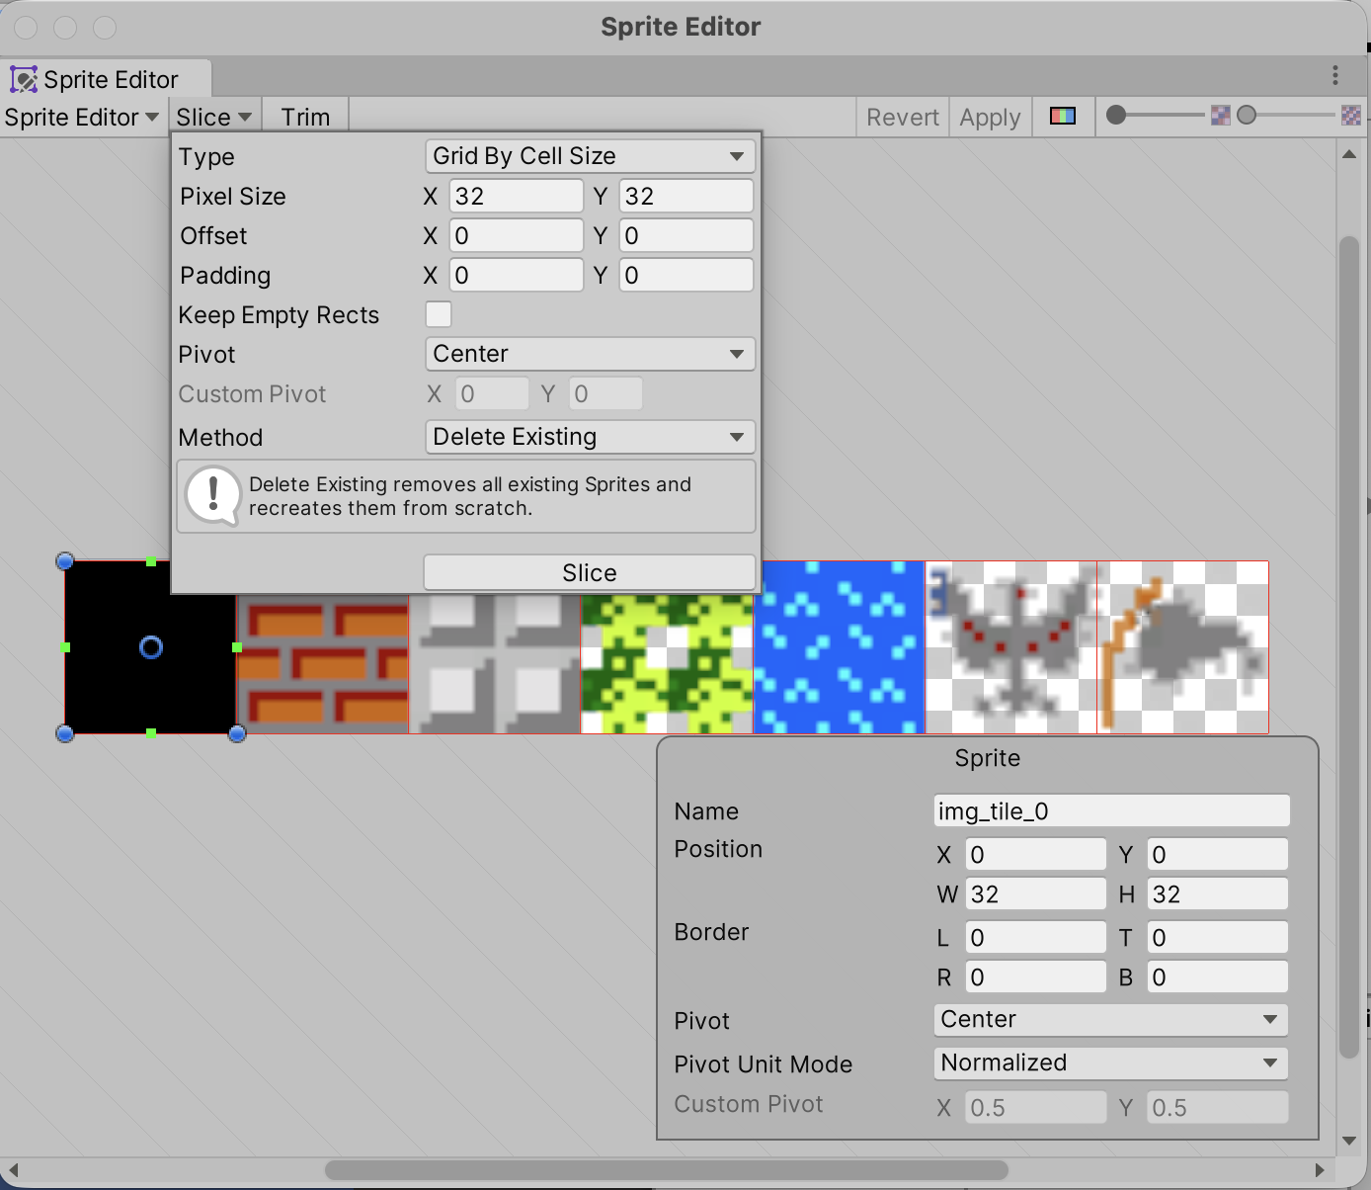Click the Position X field
The width and height of the screenshot is (1371, 1190).
(x=1035, y=854)
